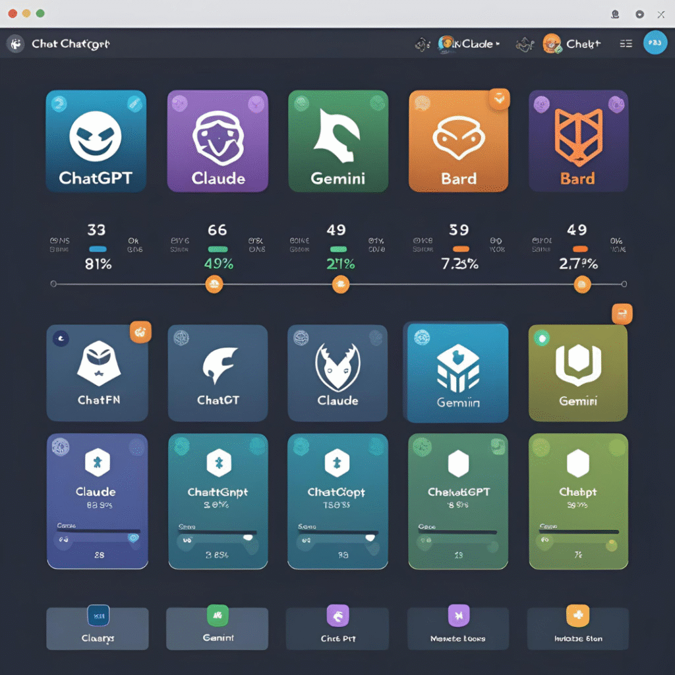Image resolution: width=675 pixels, height=675 pixels.
Task: Click the round dot icon in title bar
Action: point(639,15)
